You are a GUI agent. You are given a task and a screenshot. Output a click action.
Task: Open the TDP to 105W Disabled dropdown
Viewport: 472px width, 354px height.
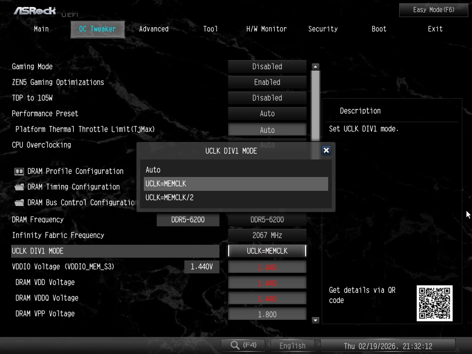[267, 98]
